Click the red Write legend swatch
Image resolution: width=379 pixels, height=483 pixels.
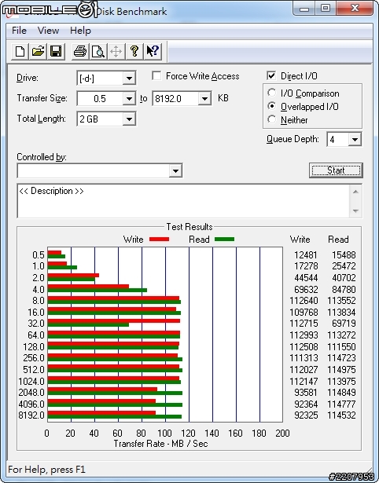pyautogui.click(x=159, y=240)
